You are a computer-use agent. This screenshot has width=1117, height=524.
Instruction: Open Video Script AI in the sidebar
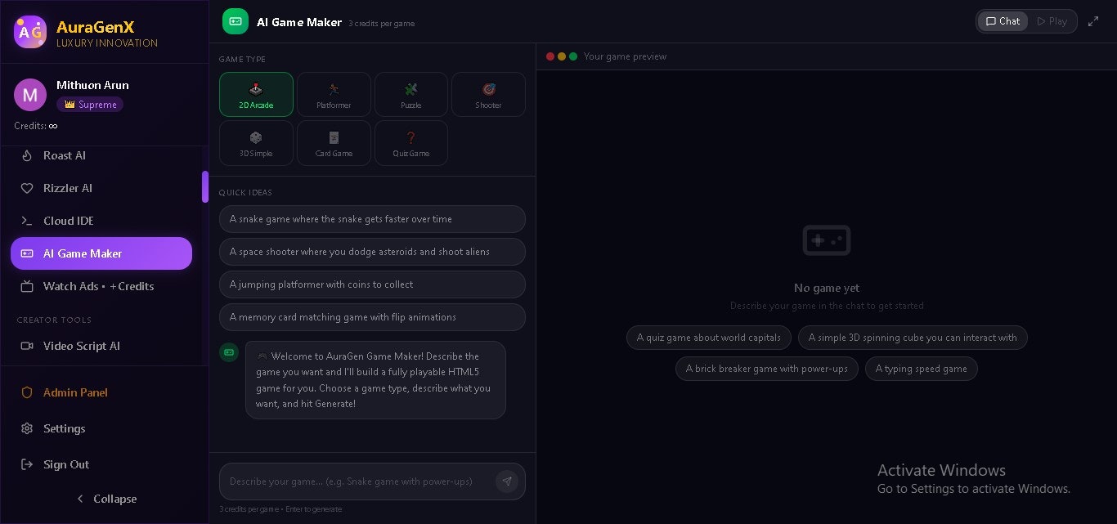pyautogui.click(x=101, y=346)
